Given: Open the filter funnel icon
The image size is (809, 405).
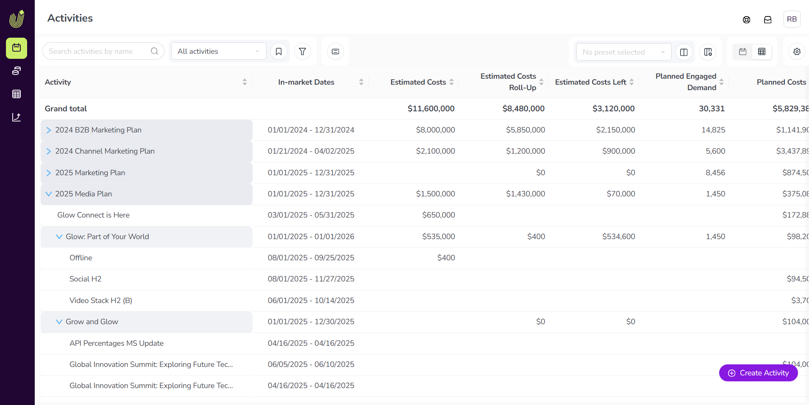Looking at the screenshot, I should tap(303, 52).
